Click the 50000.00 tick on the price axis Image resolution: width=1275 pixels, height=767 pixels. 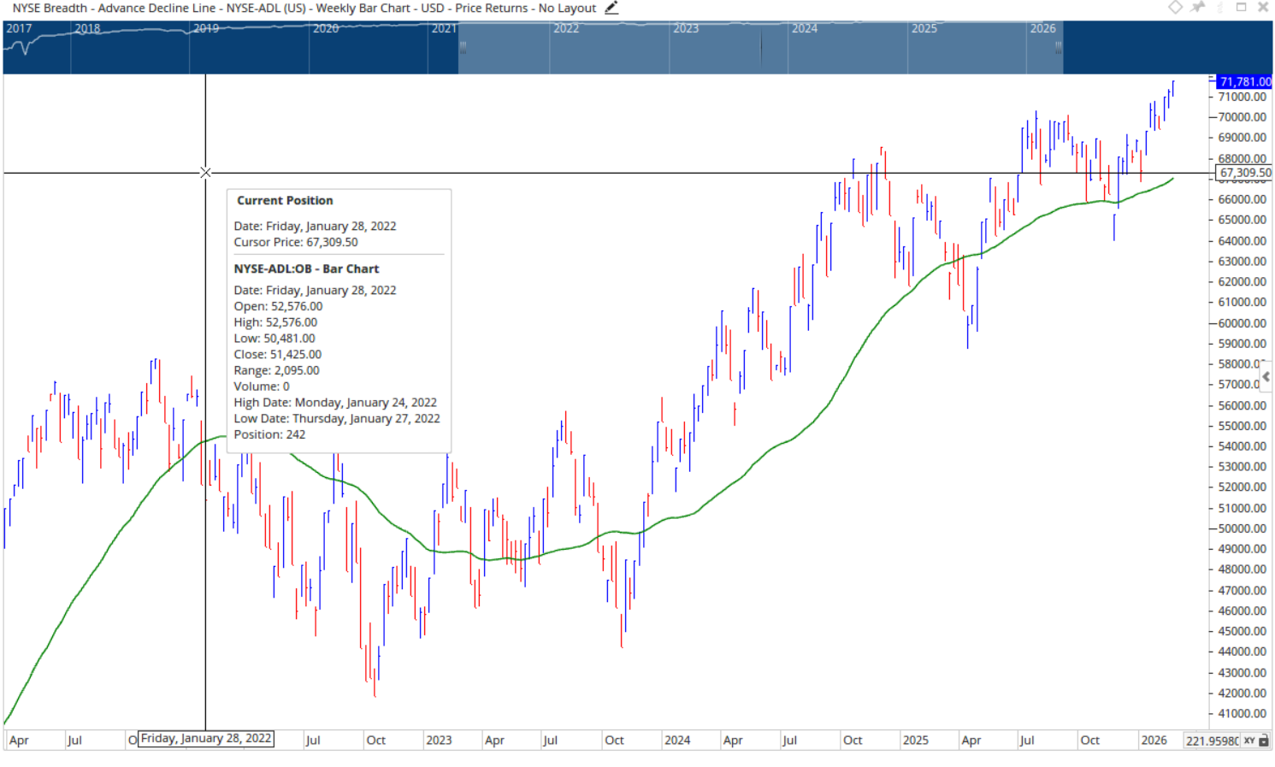(x=1242, y=528)
